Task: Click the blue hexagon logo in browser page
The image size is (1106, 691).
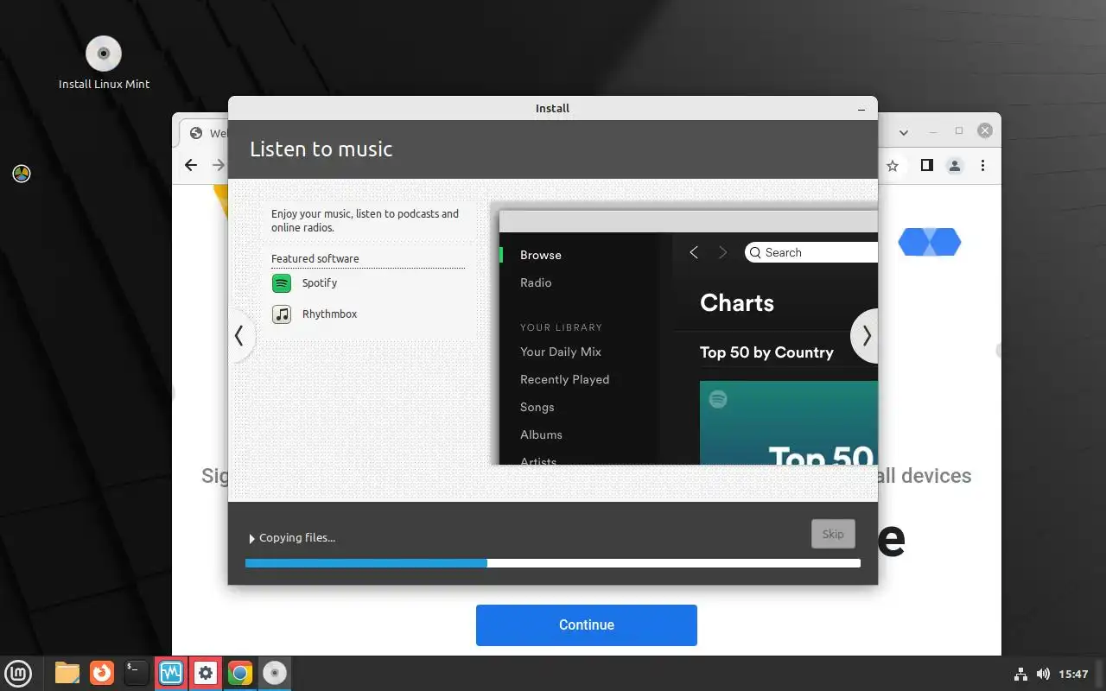Action: tap(930, 242)
